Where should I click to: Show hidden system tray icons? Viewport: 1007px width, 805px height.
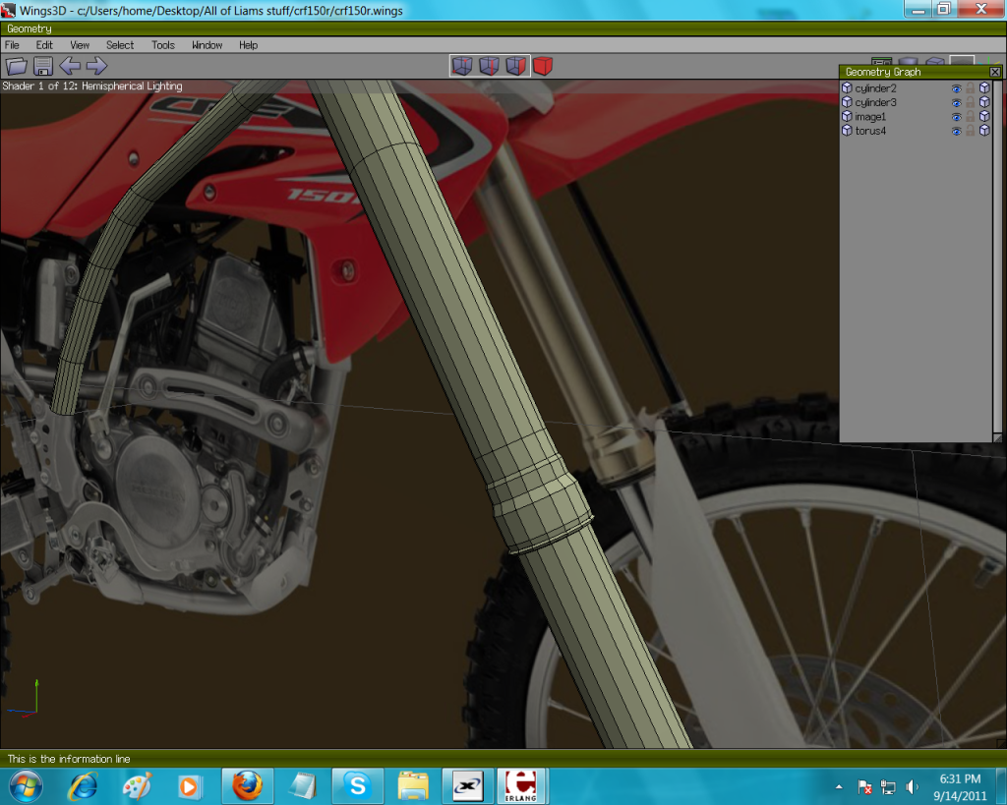coord(839,786)
